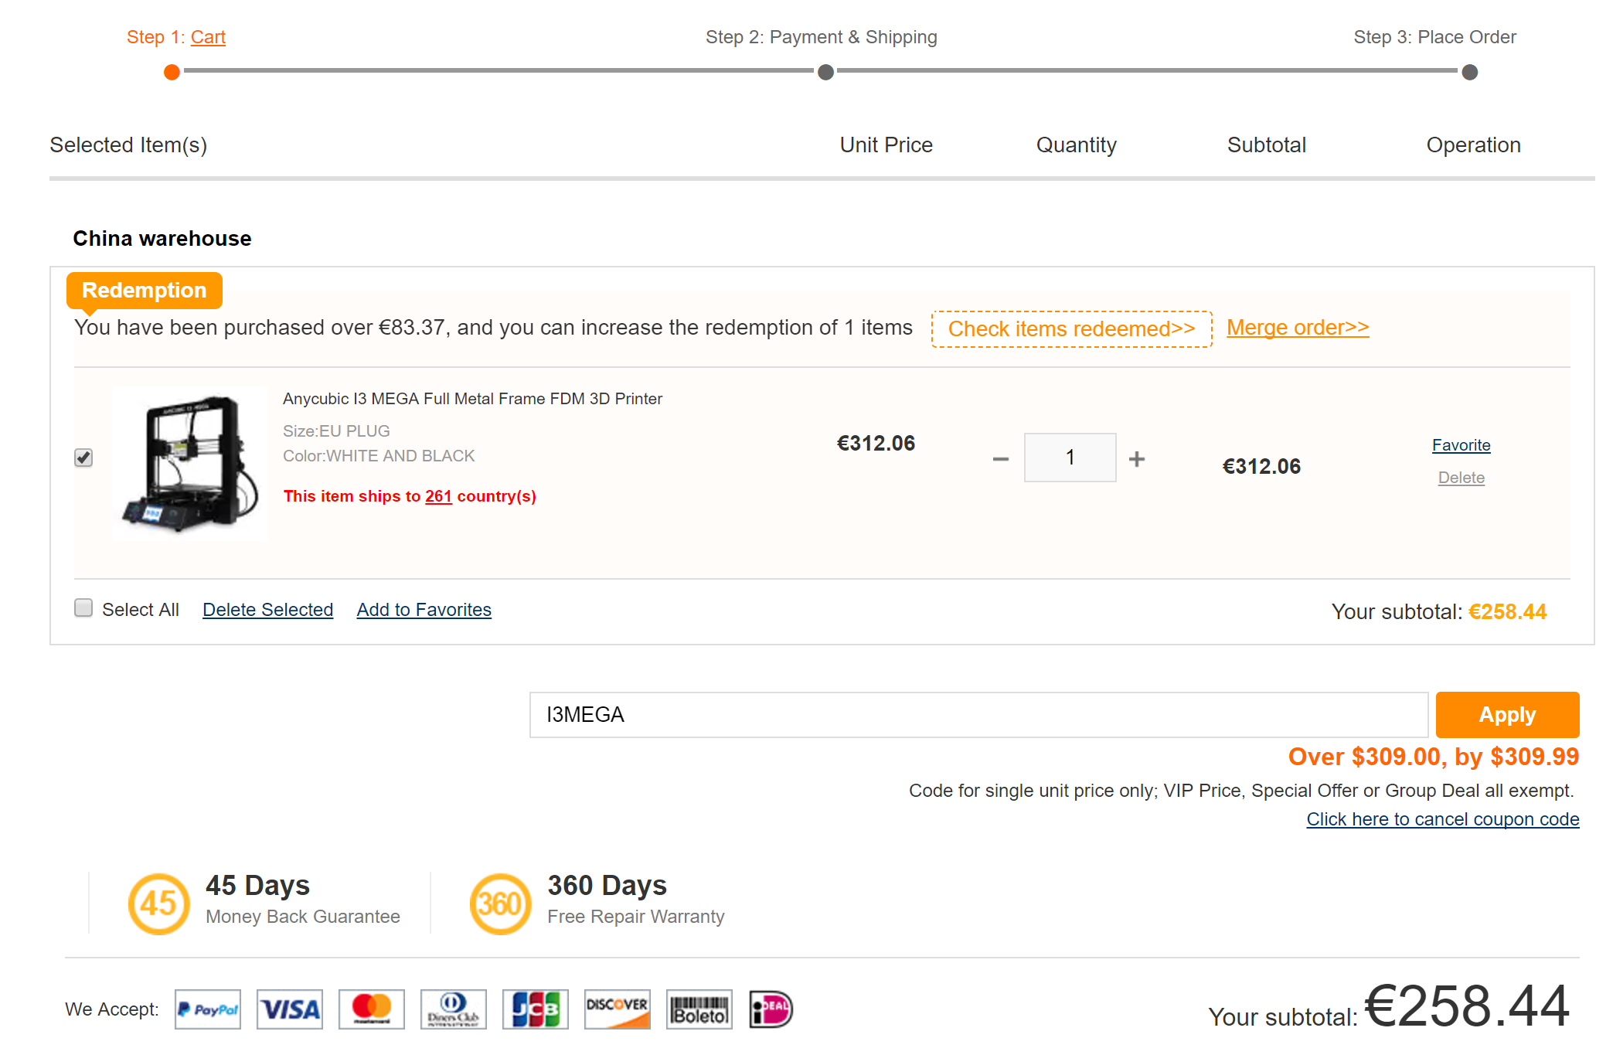Open the 261 countries shipping link
Viewport: 1613px width, 1055px height.
pos(438,496)
